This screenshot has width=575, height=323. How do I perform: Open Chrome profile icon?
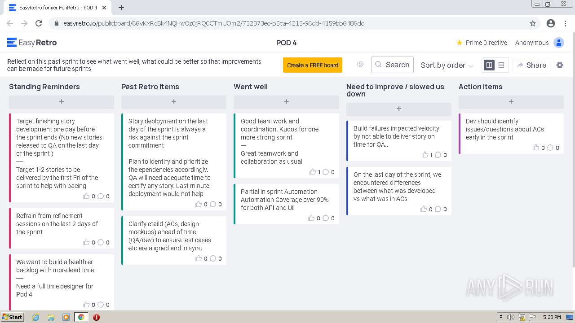point(551,23)
